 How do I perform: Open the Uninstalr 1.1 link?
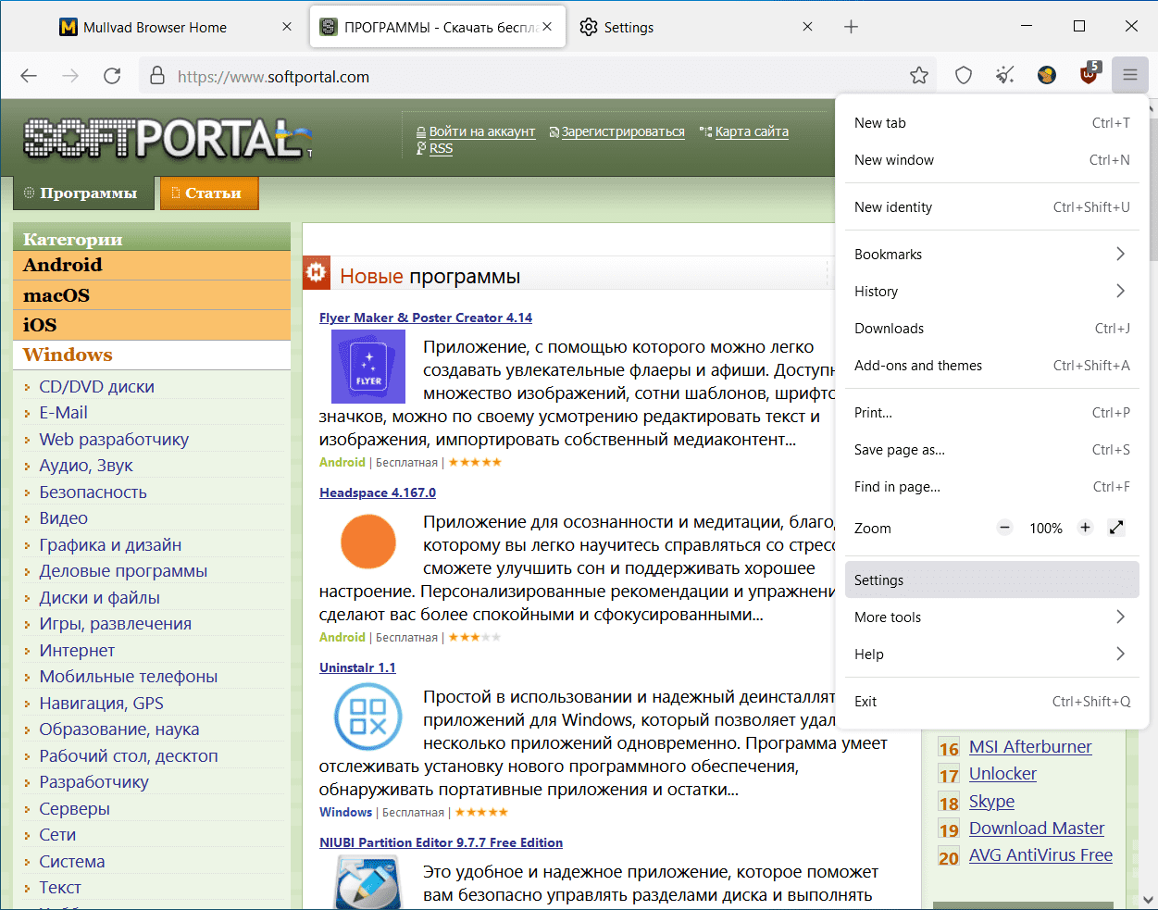(x=357, y=667)
